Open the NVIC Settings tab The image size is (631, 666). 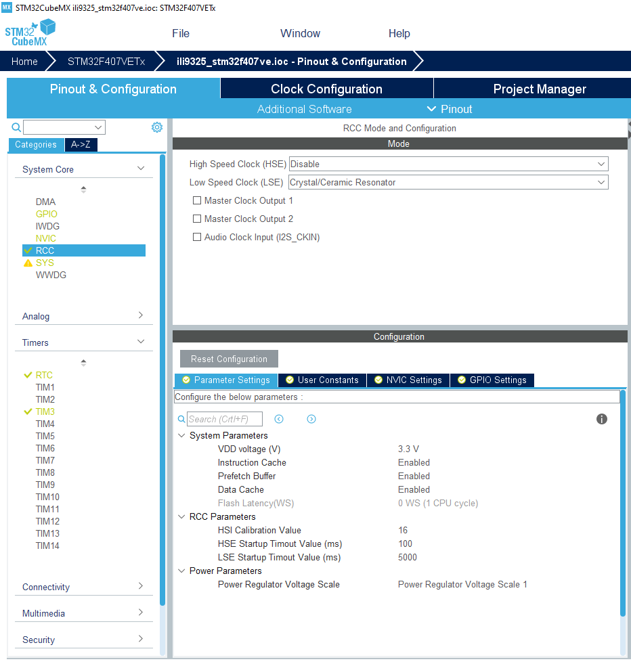(408, 380)
